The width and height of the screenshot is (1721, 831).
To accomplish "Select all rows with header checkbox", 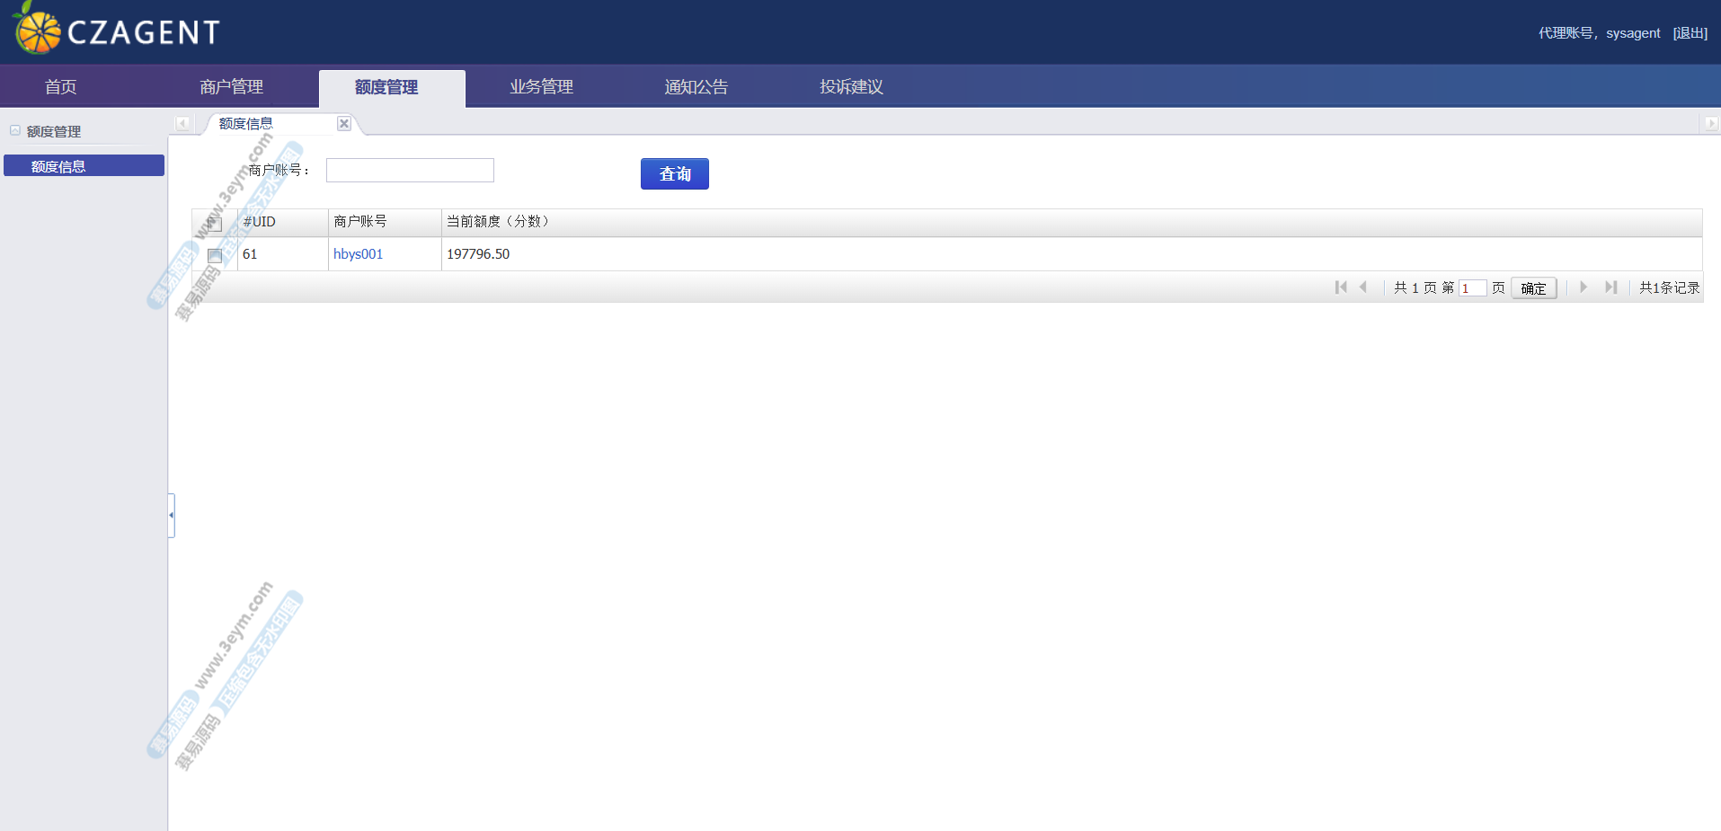I will click(x=215, y=224).
